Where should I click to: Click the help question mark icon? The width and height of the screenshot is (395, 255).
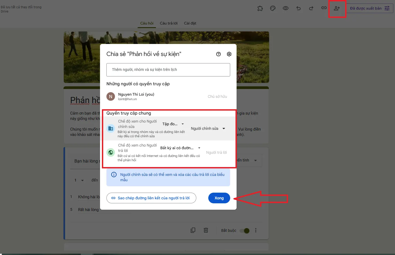[x=218, y=54]
